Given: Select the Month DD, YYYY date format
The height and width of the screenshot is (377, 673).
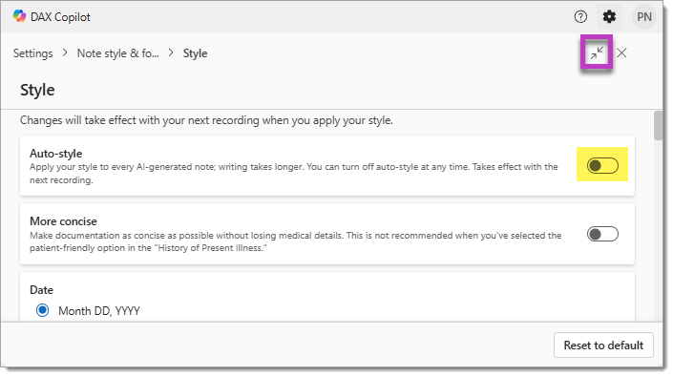Looking at the screenshot, I should point(43,310).
